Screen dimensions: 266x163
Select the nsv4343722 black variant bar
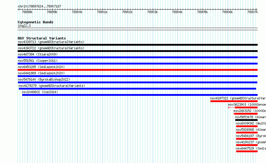pos(137,51)
